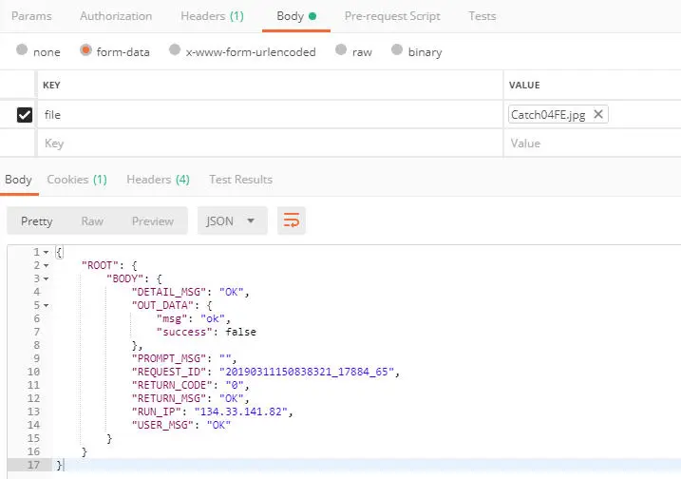The width and height of the screenshot is (681, 479).
Task: Click the empty Key input field
Action: click(270, 143)
